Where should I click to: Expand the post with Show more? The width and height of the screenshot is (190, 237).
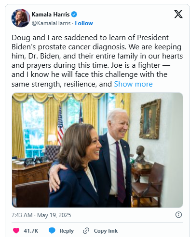click(133, 84)
